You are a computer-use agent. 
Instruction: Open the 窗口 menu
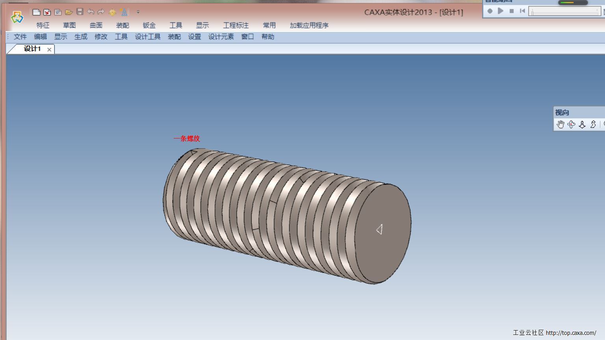pyautogui.click(x=248, y=37)
